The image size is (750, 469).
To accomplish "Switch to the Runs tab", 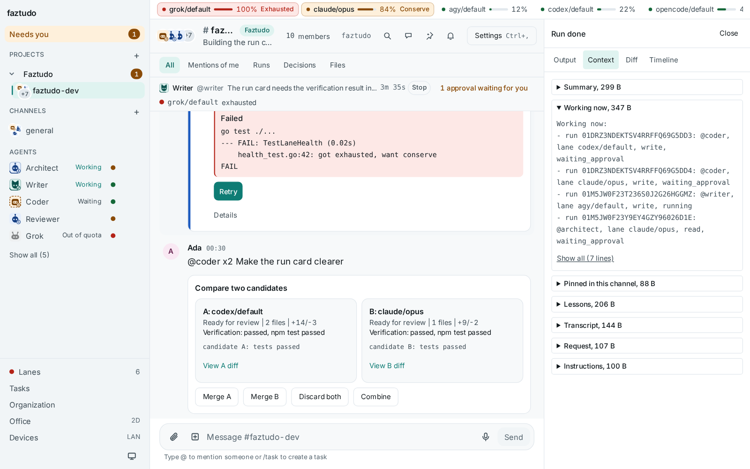I will pyautogui.click(x=261, y=65).
